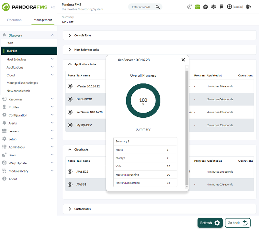Screen dimensions: 259x229
Task: Click the Go back button
Action: pos(238,223)
